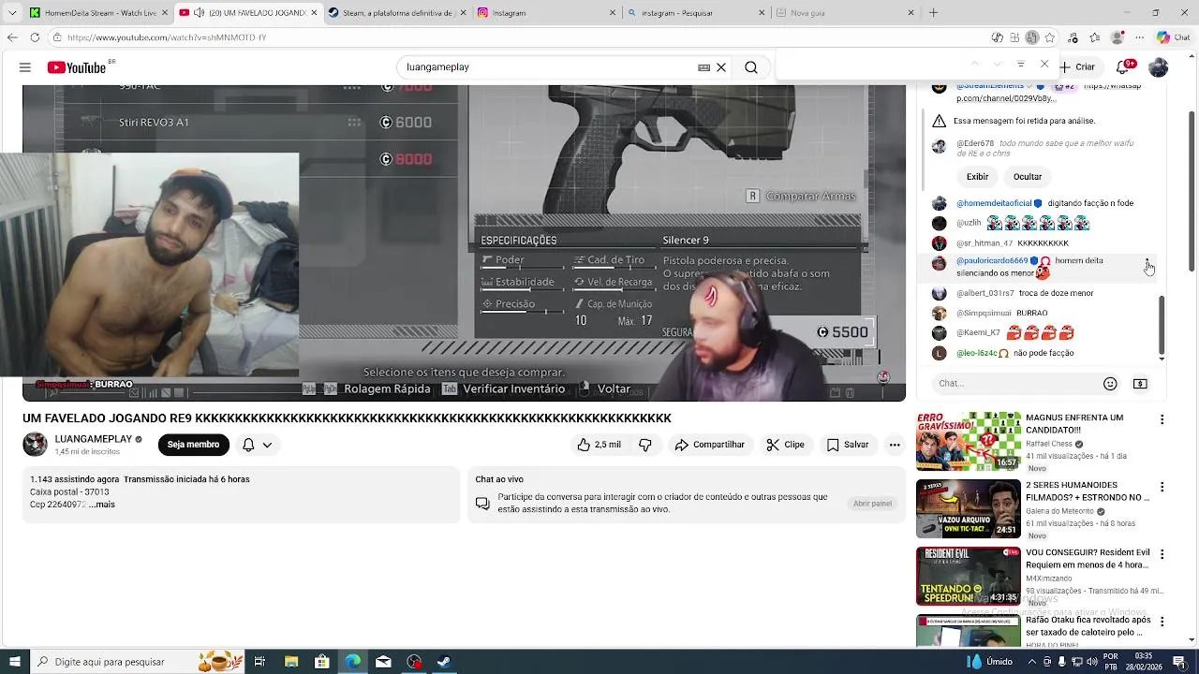Click the address bar URL
The image size is (1199, 674).
tap(167, 37)
